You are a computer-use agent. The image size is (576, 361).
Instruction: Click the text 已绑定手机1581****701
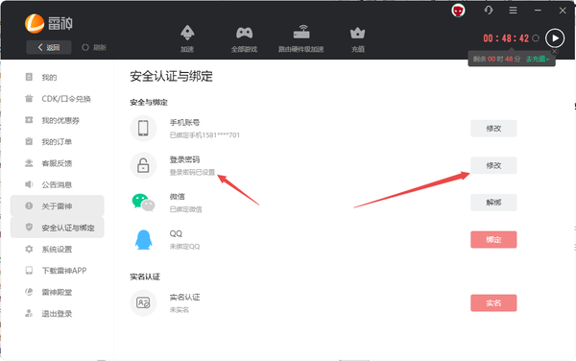pyautogui.click(x=204, y=135)
